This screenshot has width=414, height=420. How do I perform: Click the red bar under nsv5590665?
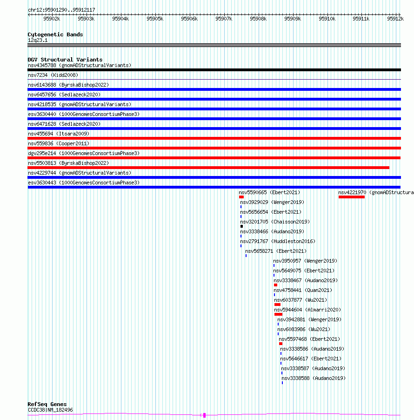tap(241, 197)
